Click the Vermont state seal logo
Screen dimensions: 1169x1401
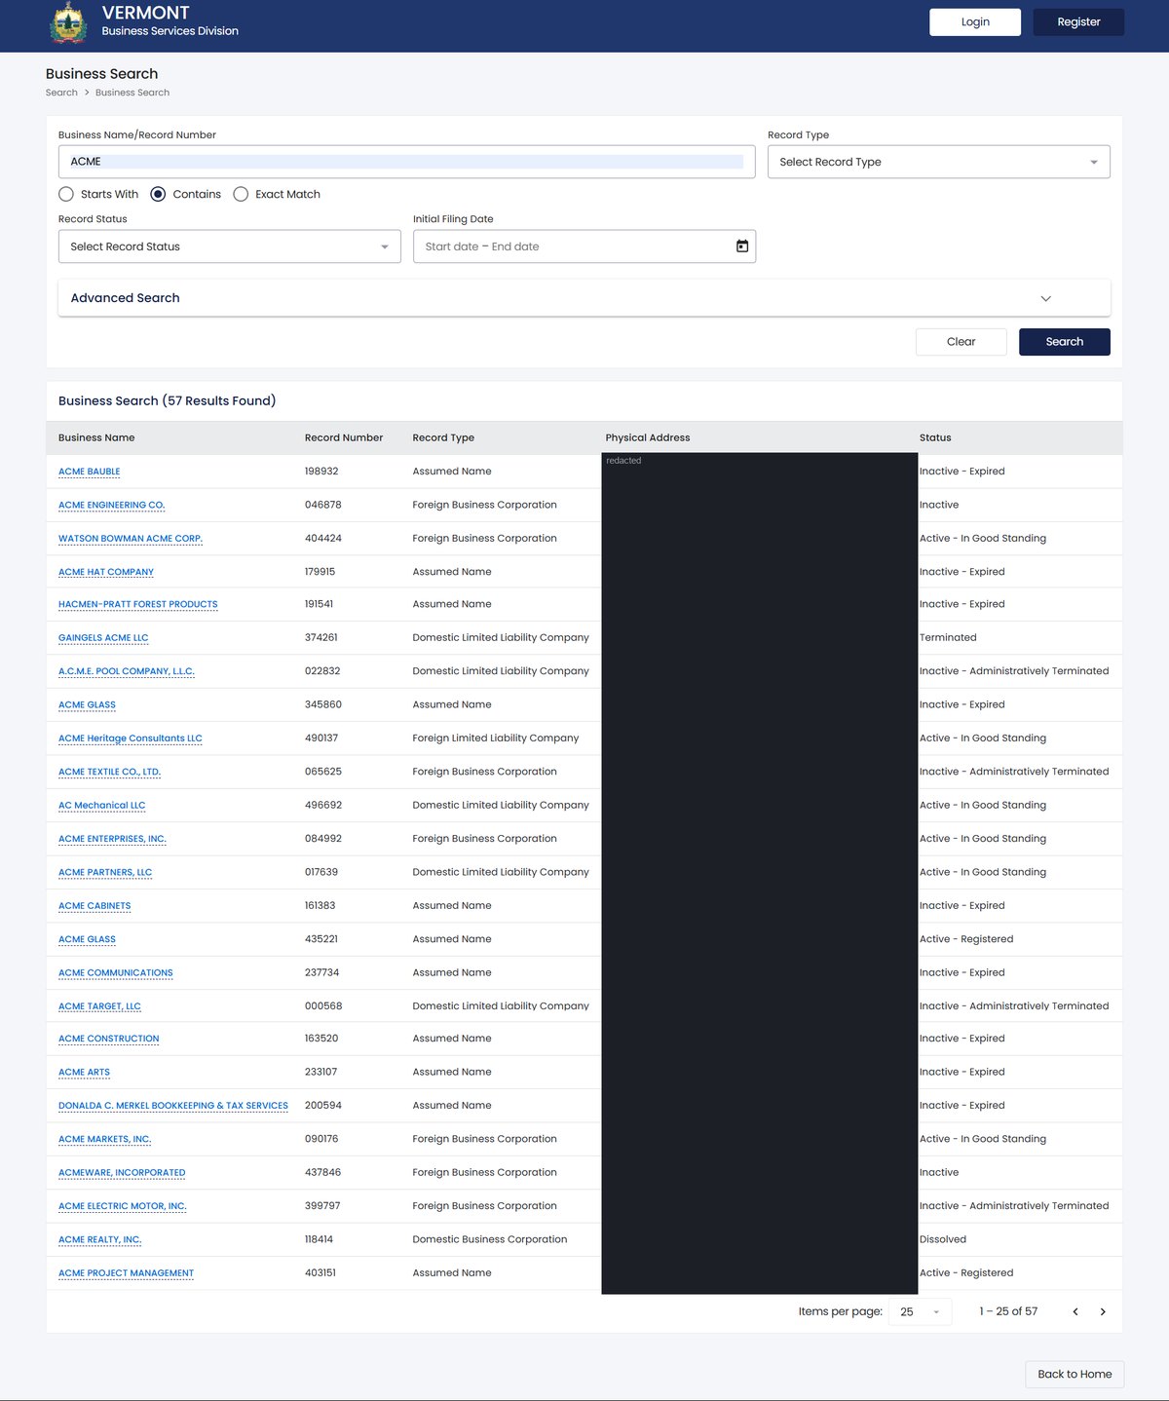click(x=68, y=23)
